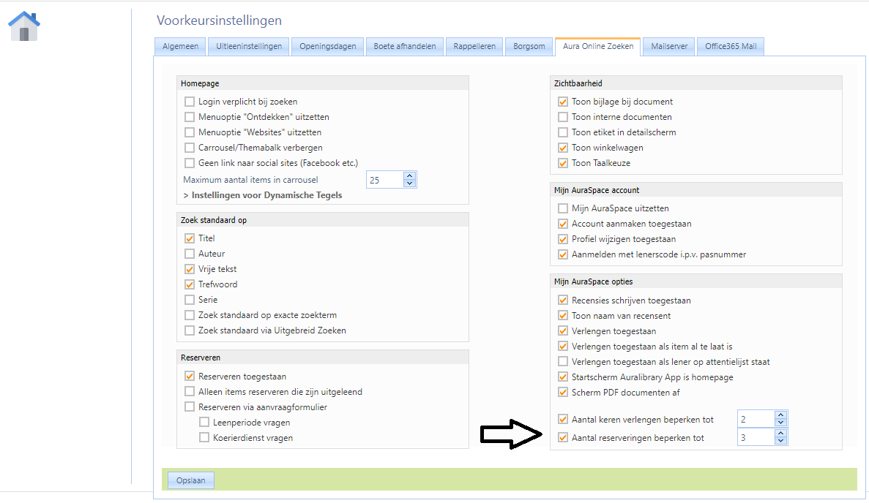Disable 'Reserveren toegestaan' checkbox

point(190,377)
